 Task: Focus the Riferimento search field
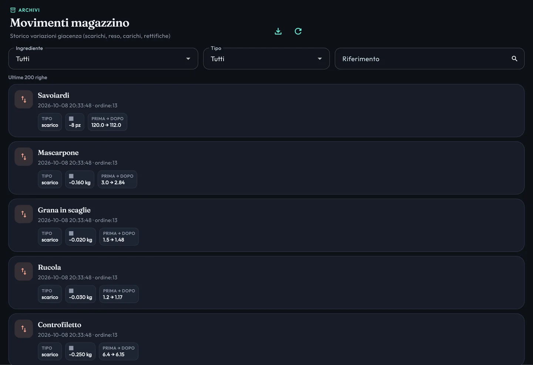pos(429,59)
